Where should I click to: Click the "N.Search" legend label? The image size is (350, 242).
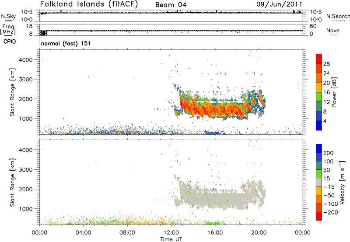[338, 16]
